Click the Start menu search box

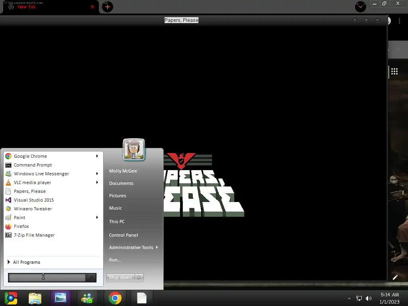tap(47, 278)
